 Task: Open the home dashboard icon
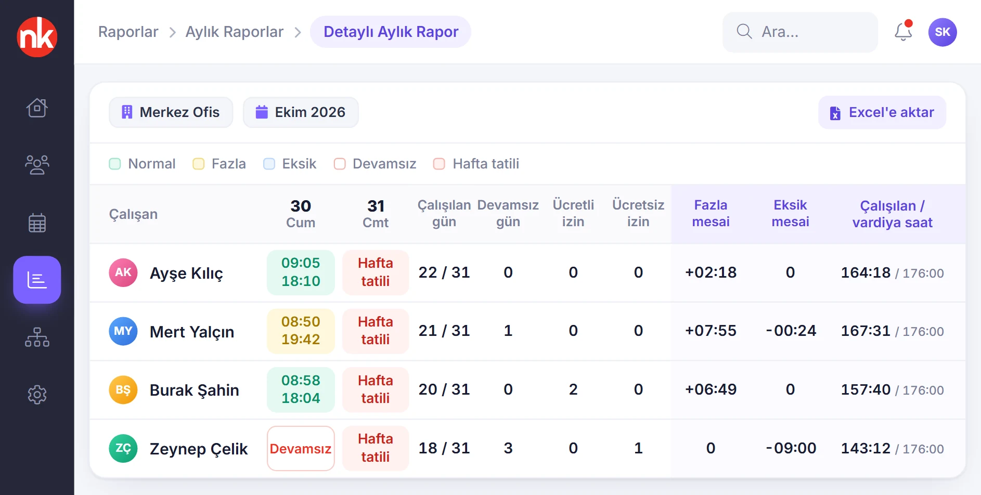(37, 108)
